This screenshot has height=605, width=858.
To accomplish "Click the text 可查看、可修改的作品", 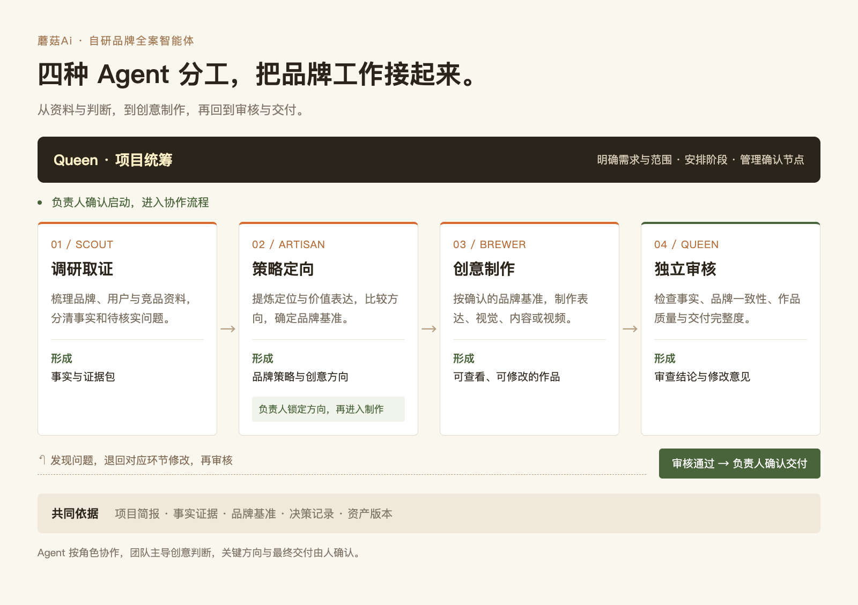I will 507,377.
